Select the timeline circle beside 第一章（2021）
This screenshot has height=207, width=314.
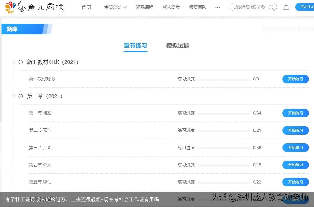click(x=14, y=96)
